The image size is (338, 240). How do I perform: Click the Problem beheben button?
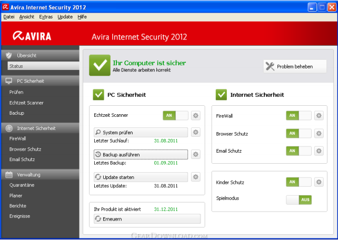pos(295,66)
